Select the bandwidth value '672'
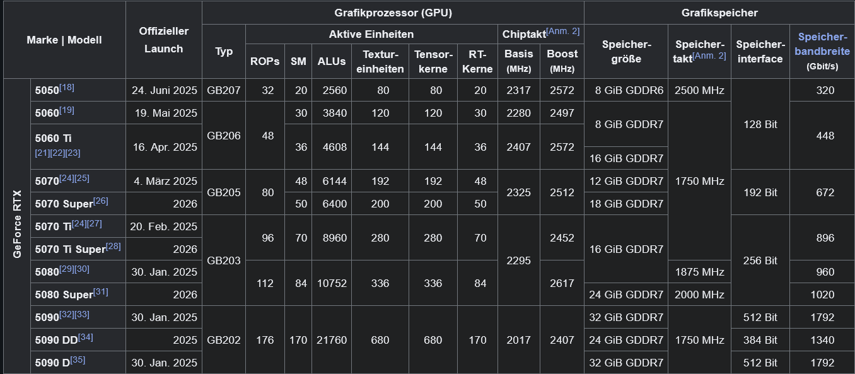The image size is (855, 374). click(825, 192)
